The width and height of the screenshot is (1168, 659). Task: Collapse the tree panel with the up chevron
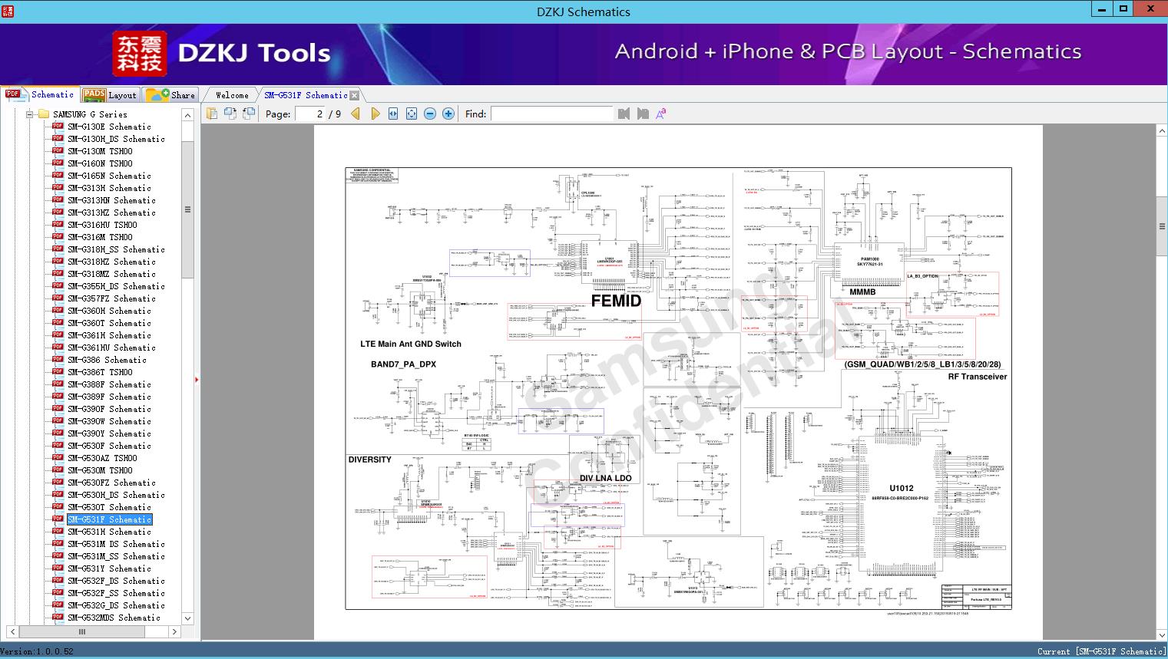(187, 114)
